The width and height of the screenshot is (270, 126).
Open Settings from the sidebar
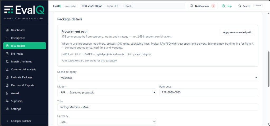coord(25,109)
